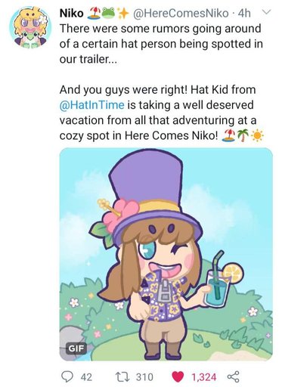Share the tweet with share icon

click(234, 377)
